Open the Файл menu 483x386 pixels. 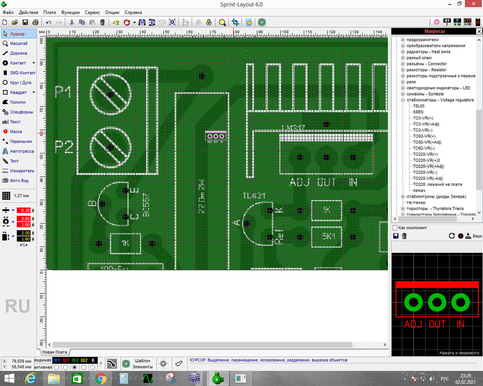[8, 12]
